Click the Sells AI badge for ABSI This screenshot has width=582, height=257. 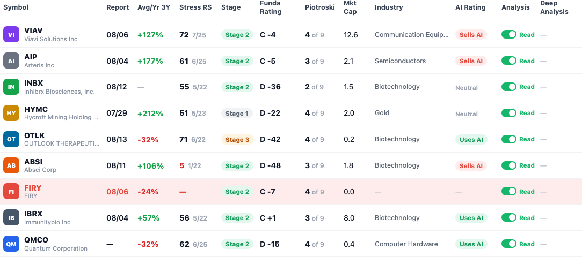(x=471, y=166)
